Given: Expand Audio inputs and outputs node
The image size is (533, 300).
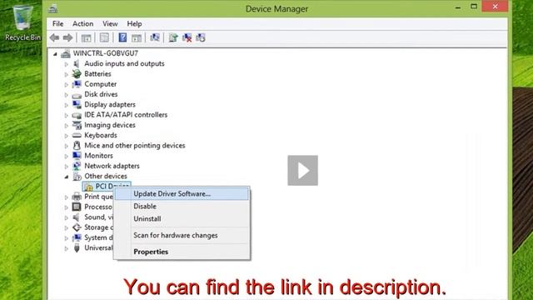Looking at the screenshot, I should [x=67, y=64].
